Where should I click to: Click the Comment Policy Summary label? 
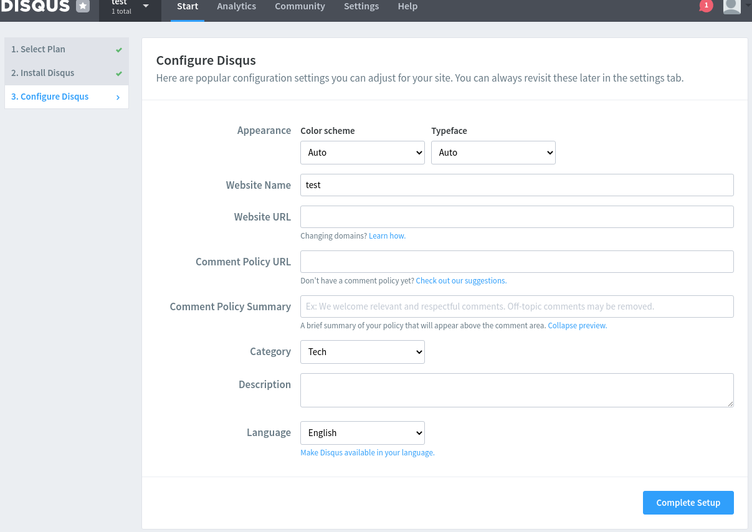tap(231, 306)
